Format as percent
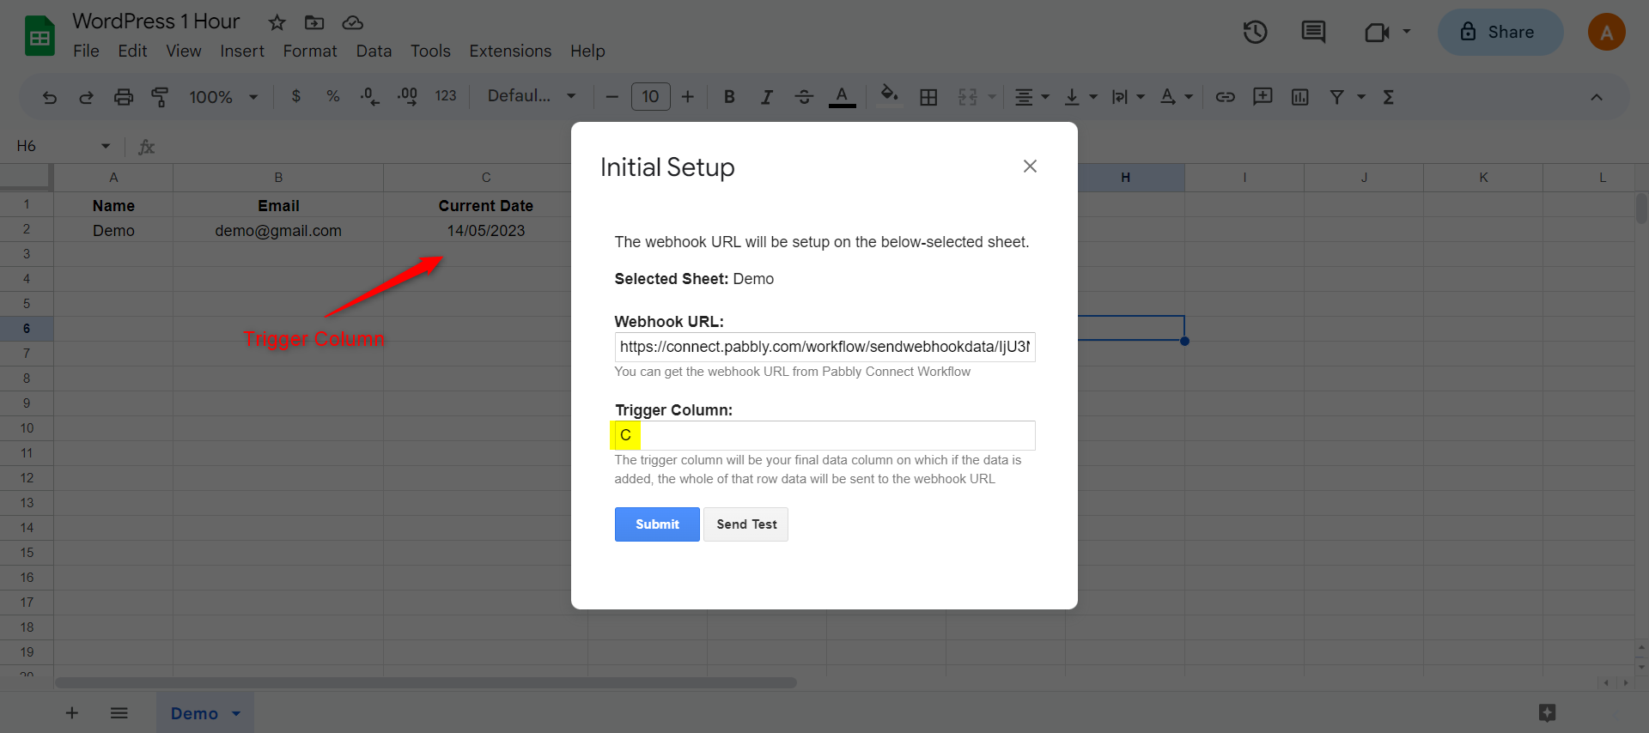Screen dimensions: 1649x733 click(333, 96)
